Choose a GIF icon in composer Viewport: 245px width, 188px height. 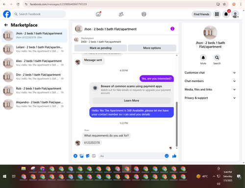click(x=94, y=156)
